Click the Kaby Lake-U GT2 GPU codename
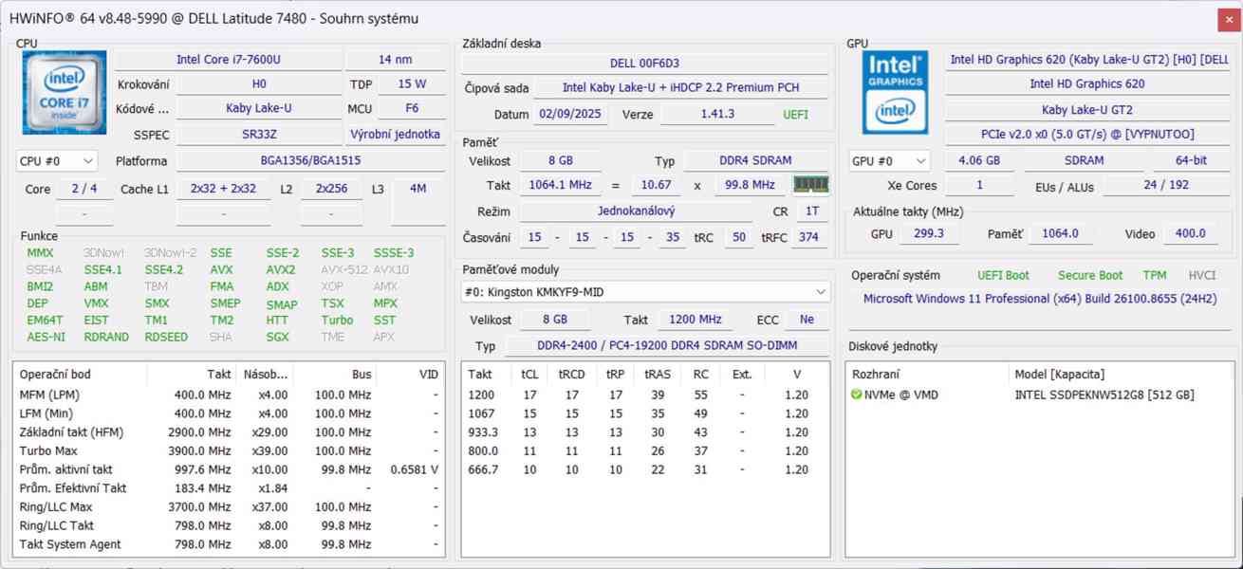 (x=1087, y=109)
